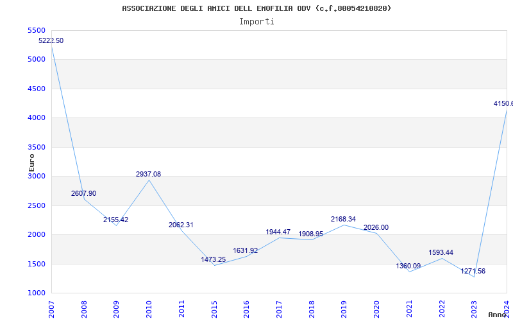Select the 2937.08 peak value label
Viewport: 513px width, 321px height.
pyautogui.click(x=148, y=175)
